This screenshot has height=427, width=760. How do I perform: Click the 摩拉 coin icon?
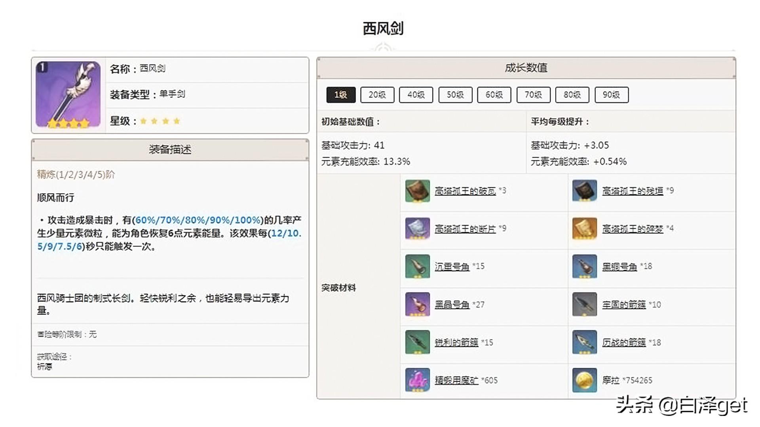584,380
